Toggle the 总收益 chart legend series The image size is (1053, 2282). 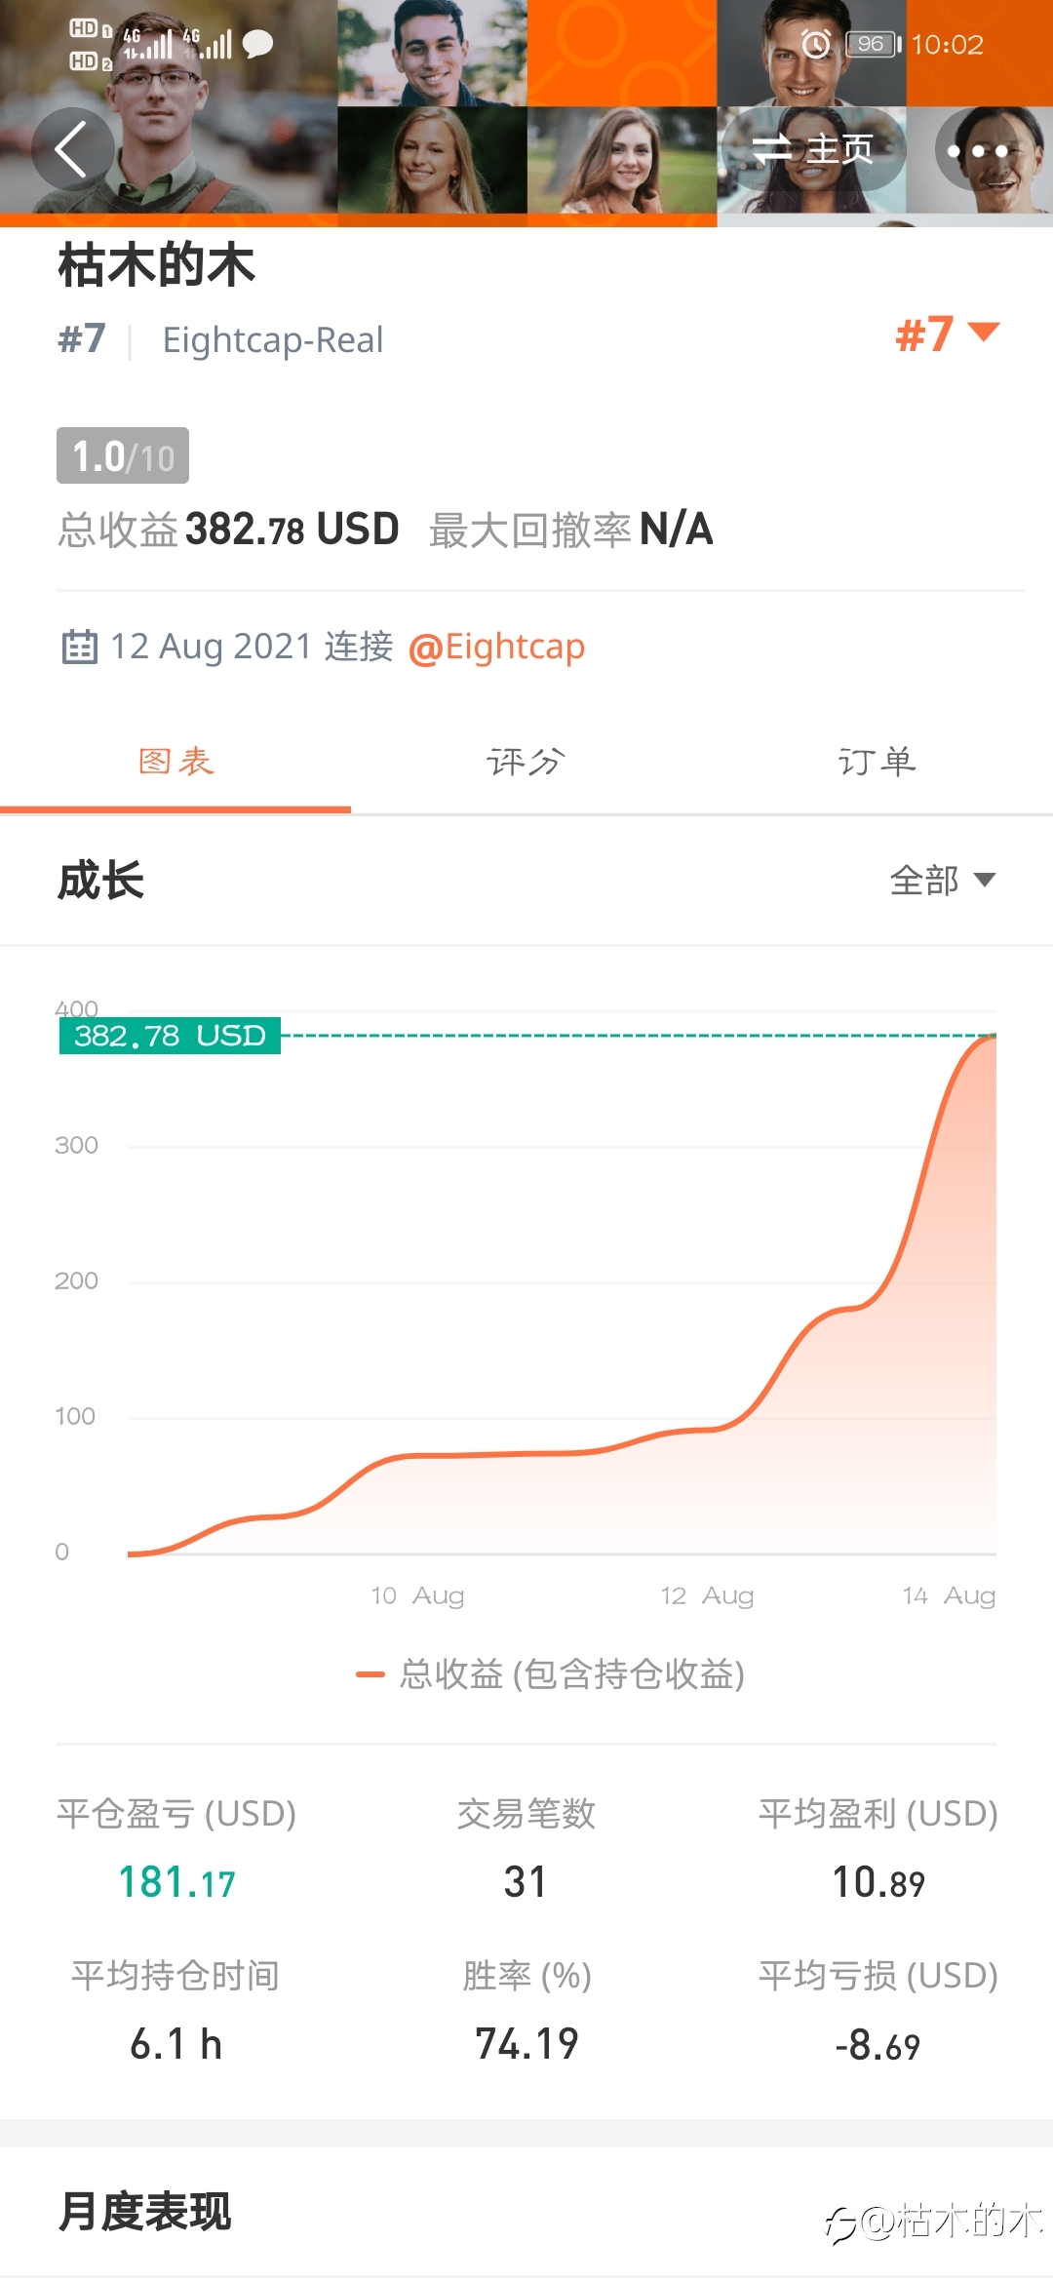550,1674
